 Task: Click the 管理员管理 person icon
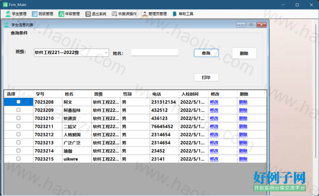(144, 14)
